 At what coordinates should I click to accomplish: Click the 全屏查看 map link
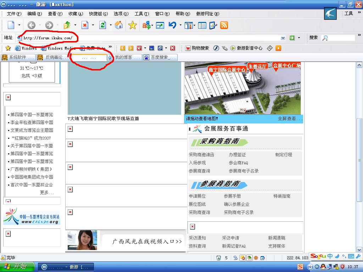tap(290, 119)
